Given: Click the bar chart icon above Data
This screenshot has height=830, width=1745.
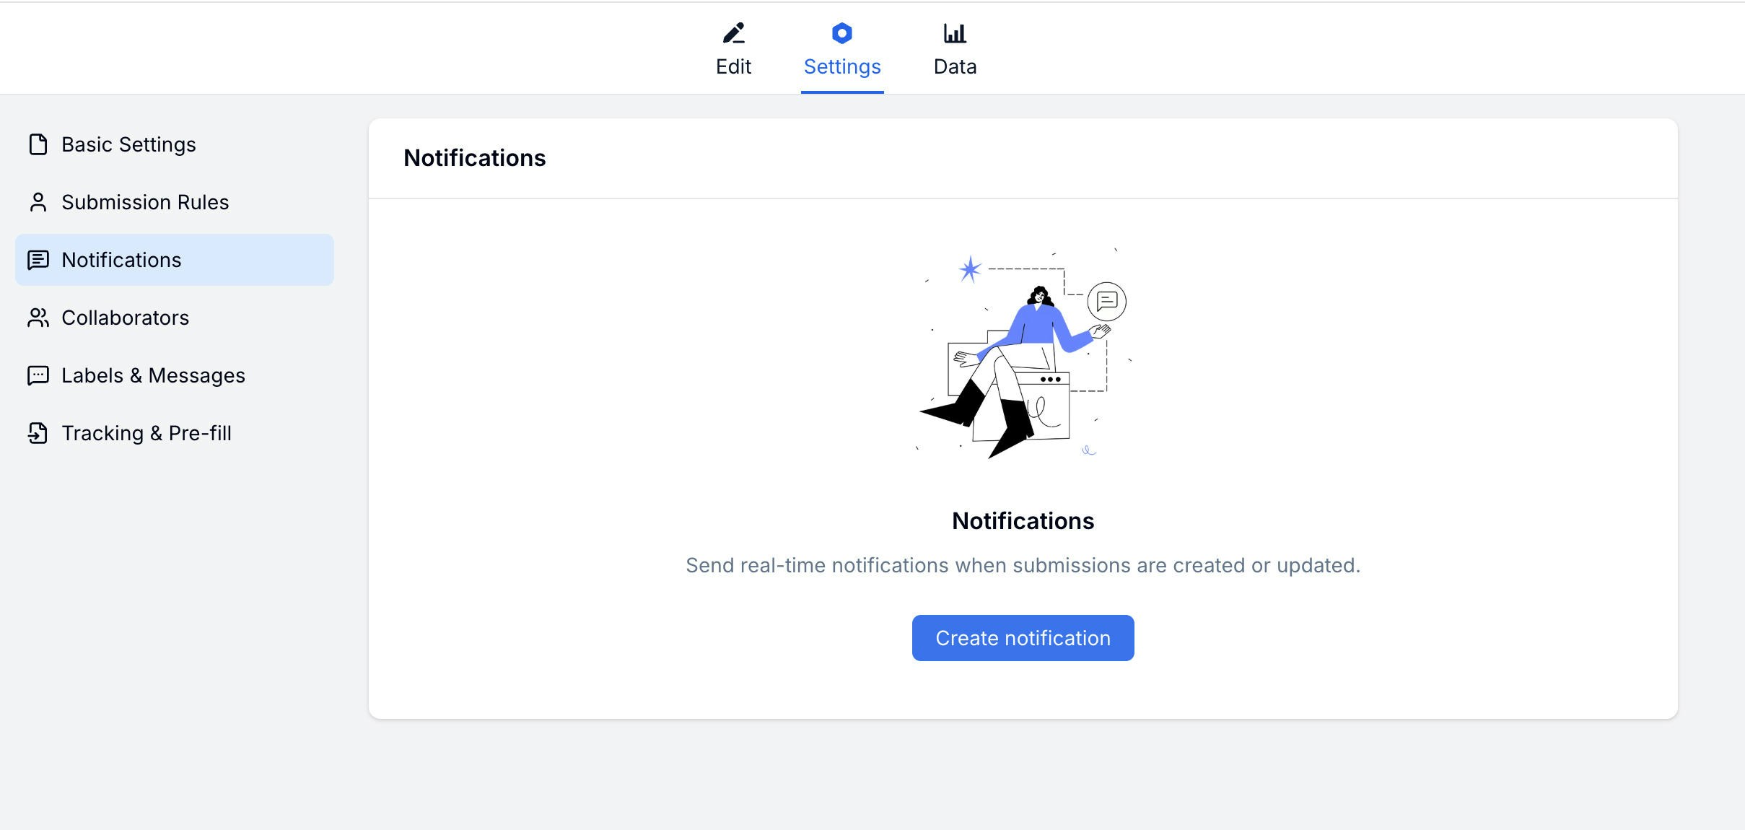Looking at the screenshot, I should (x=954, y=32).
